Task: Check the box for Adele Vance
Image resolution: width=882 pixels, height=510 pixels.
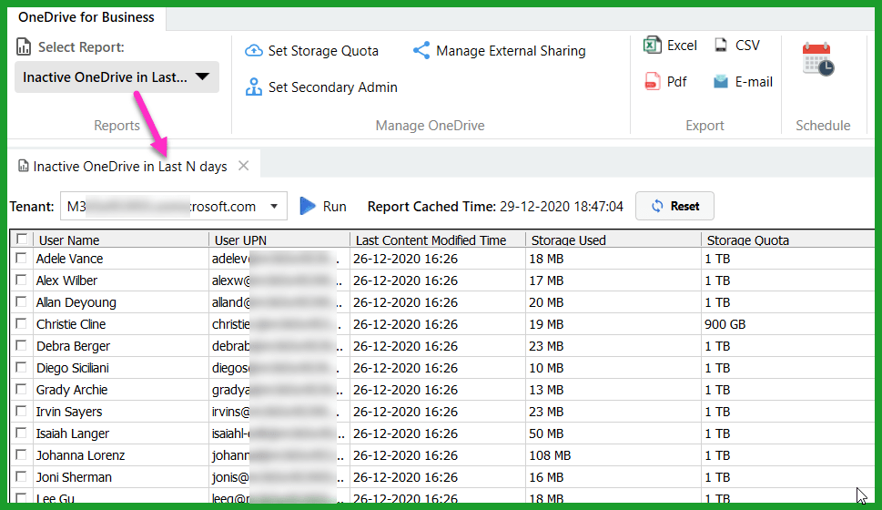Action: coord(21,258)
